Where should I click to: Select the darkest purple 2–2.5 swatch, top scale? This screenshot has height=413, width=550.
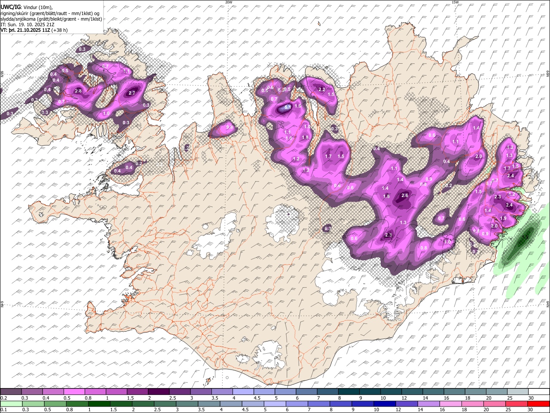point(158,391)
